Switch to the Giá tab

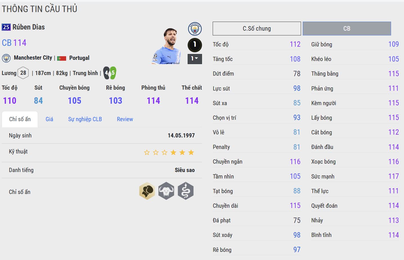[49, 119]
